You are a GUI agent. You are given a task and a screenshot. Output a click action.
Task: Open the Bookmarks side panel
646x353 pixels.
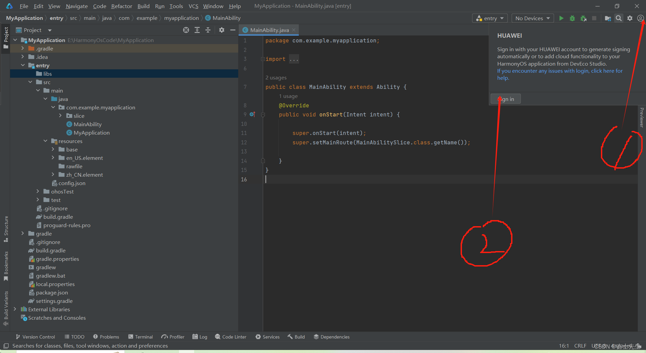(6, 266)
